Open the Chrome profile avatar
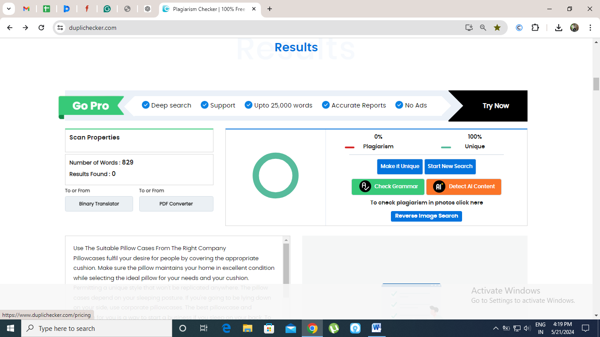Screen dimensions: 600x337 575,28
